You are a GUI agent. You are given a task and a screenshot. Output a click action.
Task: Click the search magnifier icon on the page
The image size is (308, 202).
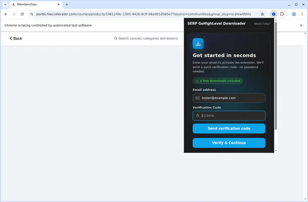pos(116,38)
